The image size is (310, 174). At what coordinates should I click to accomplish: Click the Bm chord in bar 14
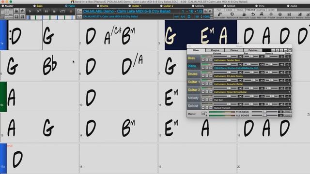(x=128, y=128)
